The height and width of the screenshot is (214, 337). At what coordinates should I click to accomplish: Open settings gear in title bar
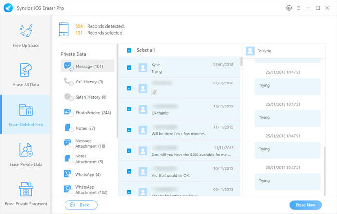[289, 8]
